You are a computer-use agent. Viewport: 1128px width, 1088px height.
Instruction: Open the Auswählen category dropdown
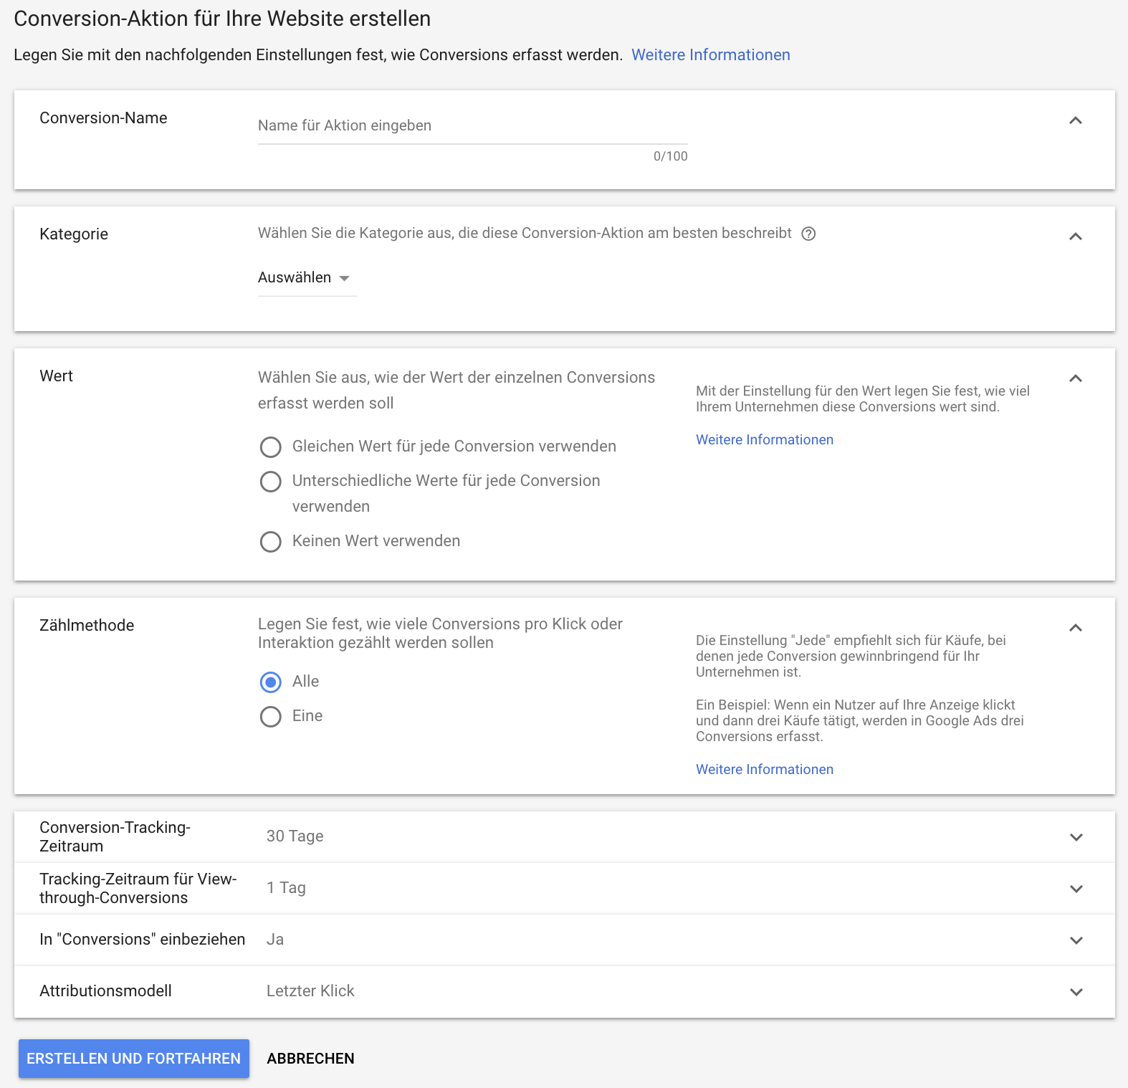[x=307, y=278]
